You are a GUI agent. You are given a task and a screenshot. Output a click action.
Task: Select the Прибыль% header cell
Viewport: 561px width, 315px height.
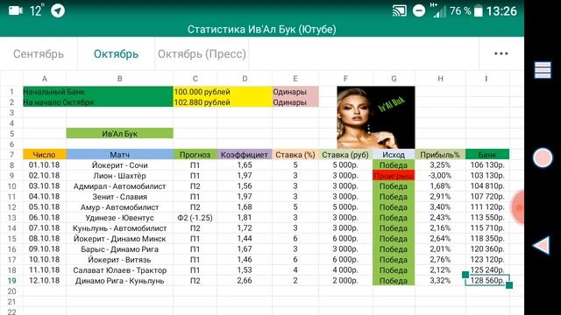pos(440,155)
